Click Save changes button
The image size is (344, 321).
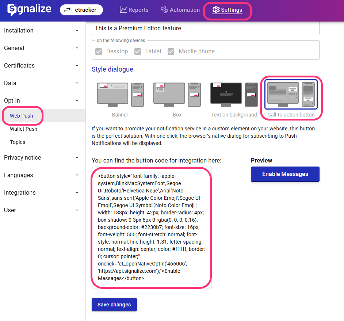(x=114, y=305)
